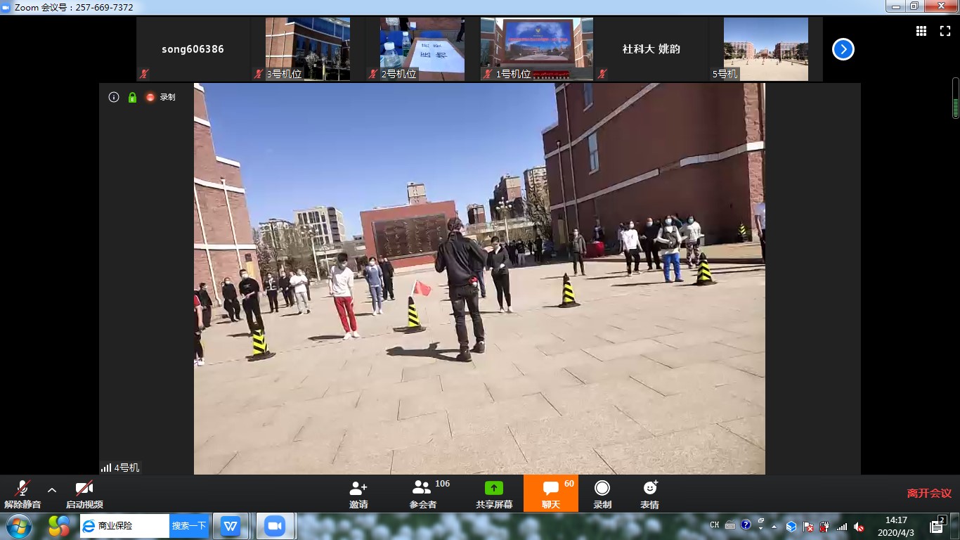Select the 1号机位 video thumbnail
This screenshot has height=540, width=960.
(536, 49)
